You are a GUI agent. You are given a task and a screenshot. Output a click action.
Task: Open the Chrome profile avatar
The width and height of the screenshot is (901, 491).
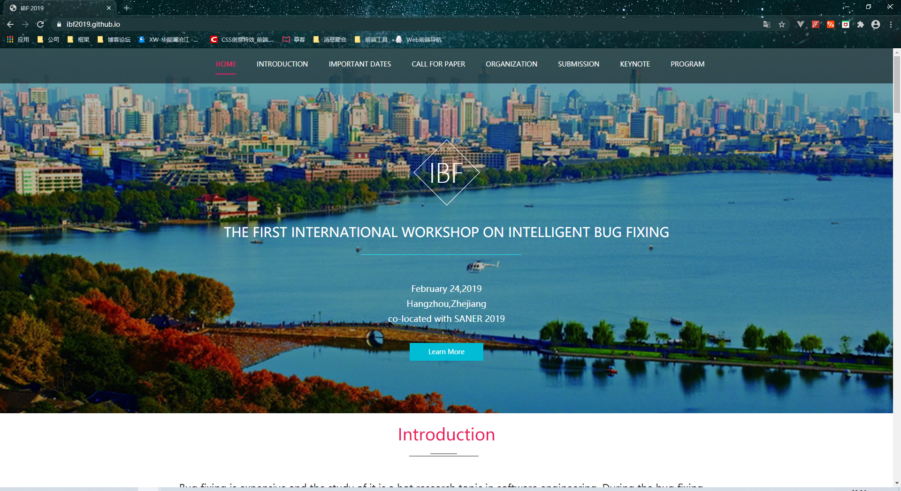876,24
